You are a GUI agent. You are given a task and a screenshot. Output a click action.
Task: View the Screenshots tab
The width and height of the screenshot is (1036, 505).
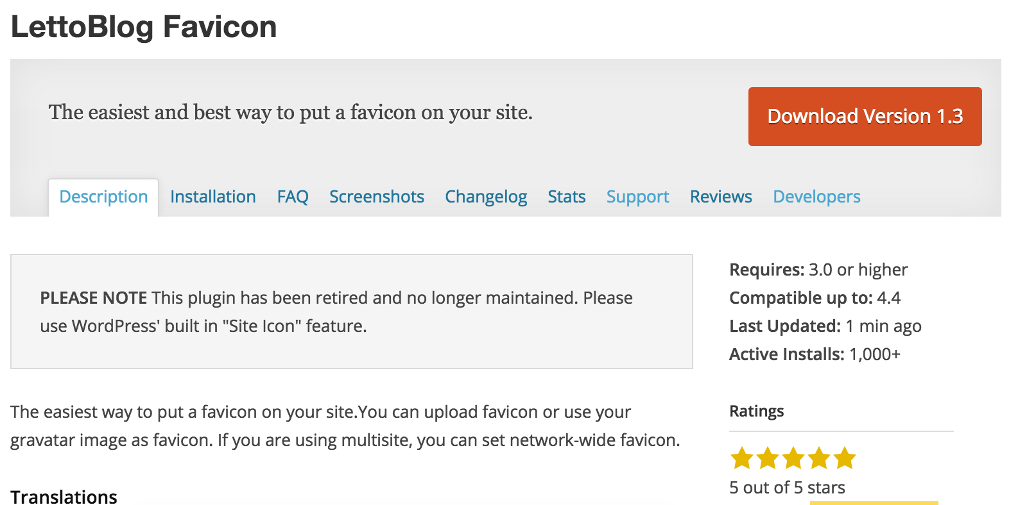[x=377, y=197]
